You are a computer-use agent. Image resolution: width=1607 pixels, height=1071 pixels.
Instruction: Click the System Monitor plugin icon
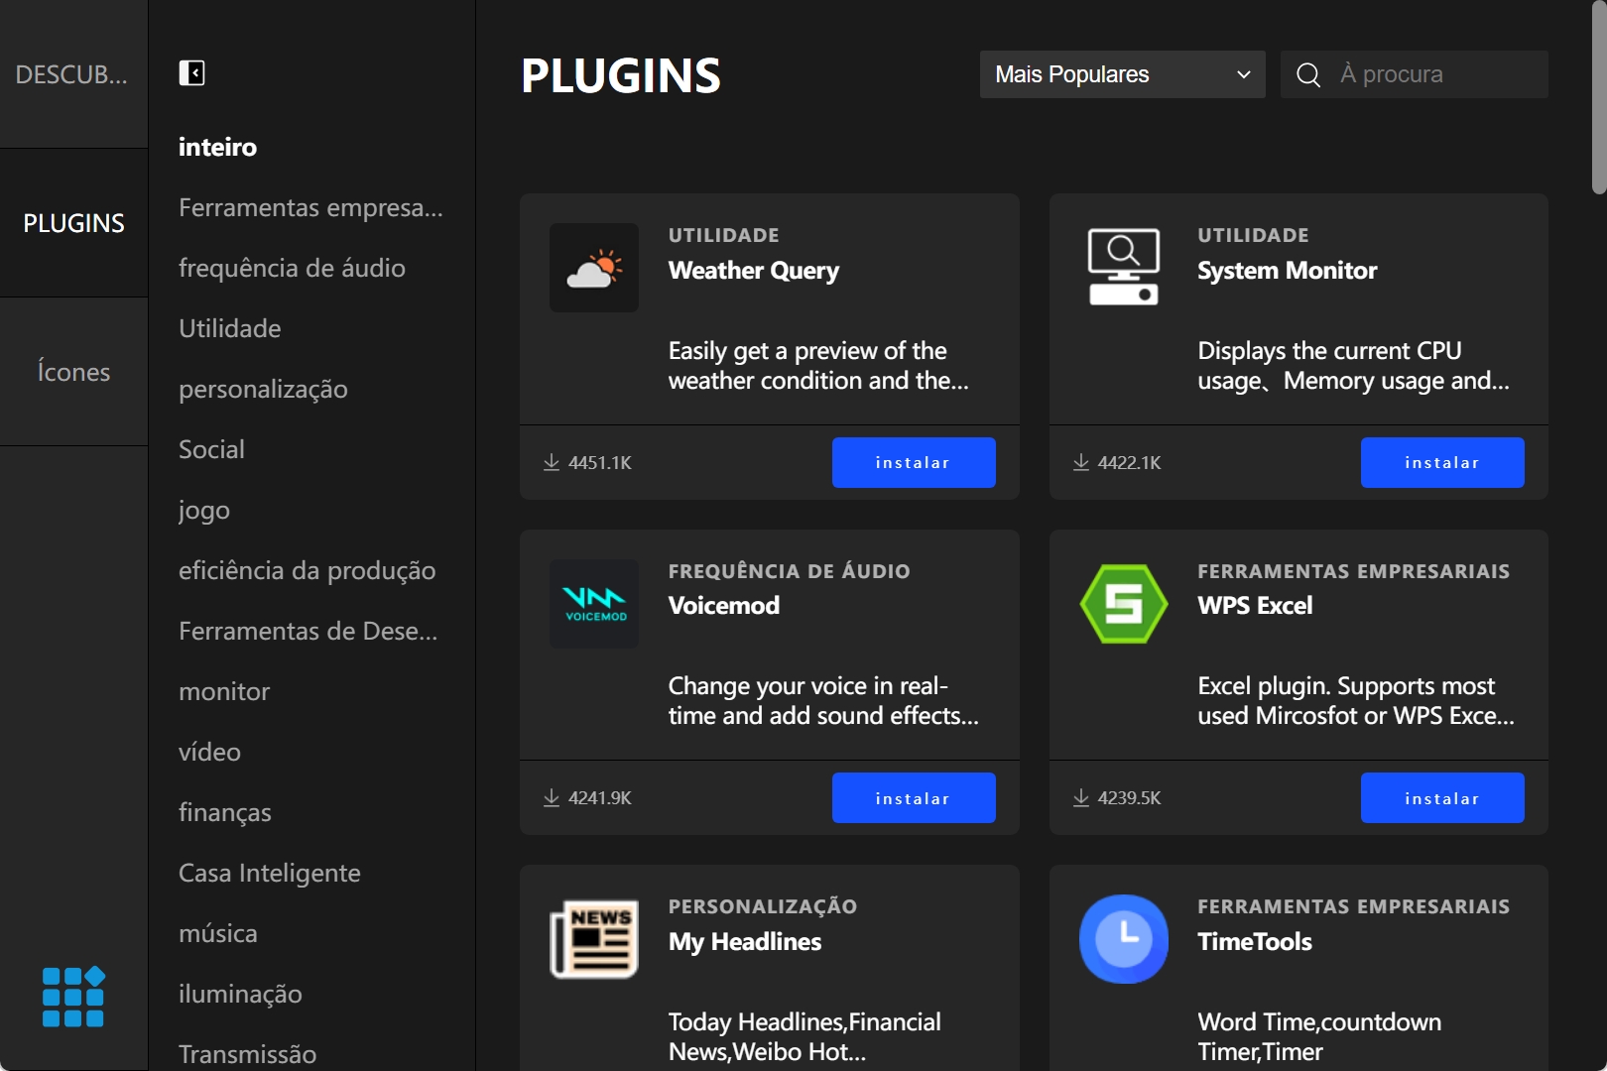point(1123,268)
